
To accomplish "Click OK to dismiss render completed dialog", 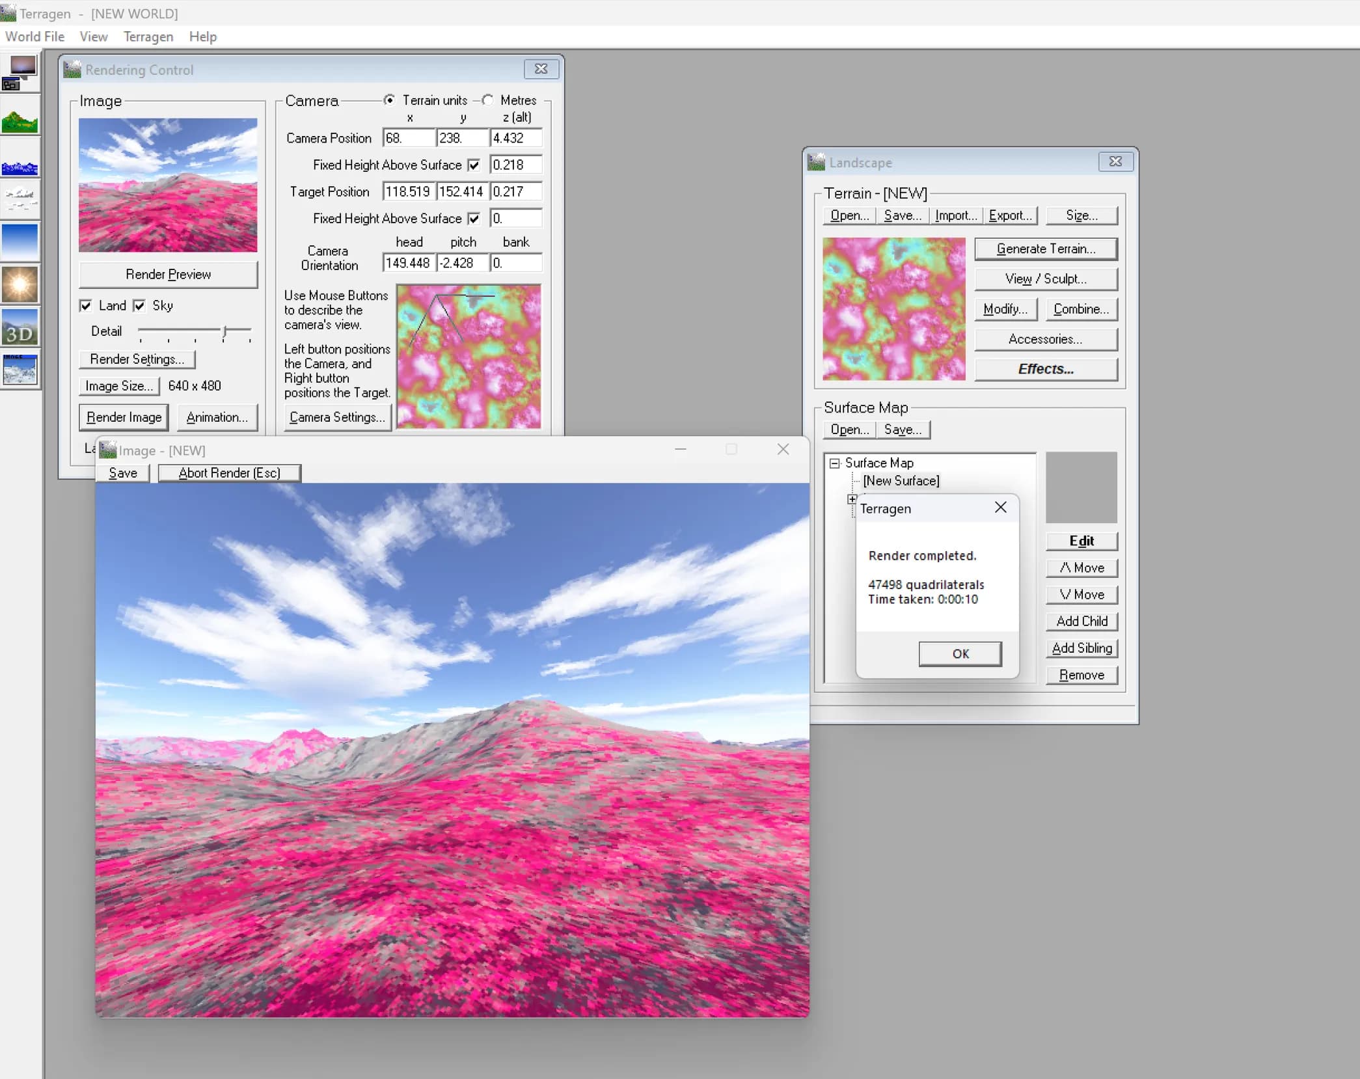I will click(x=959, y=653).
